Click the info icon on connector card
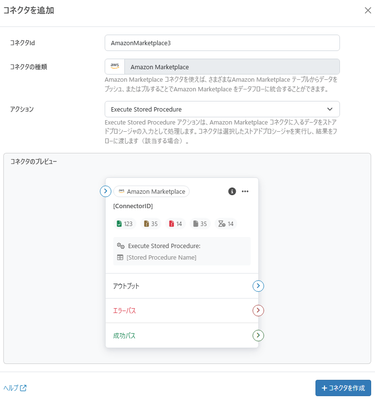The width and height of the screenshot is (375, 400). 232,191
